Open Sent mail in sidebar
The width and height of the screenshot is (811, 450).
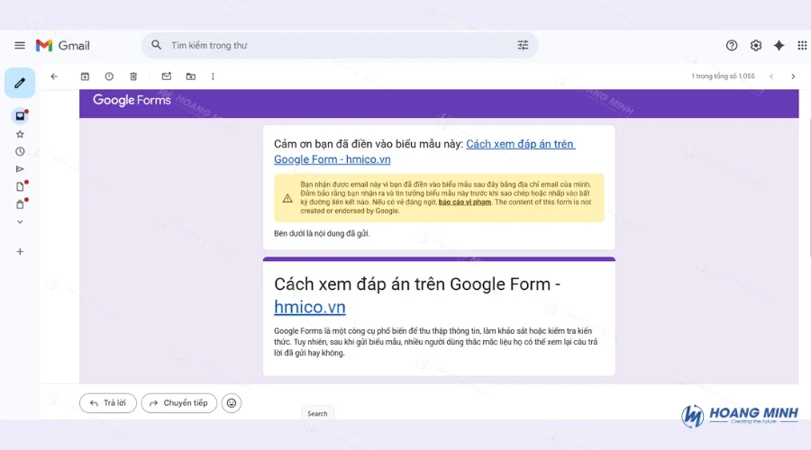coord(20,169)
